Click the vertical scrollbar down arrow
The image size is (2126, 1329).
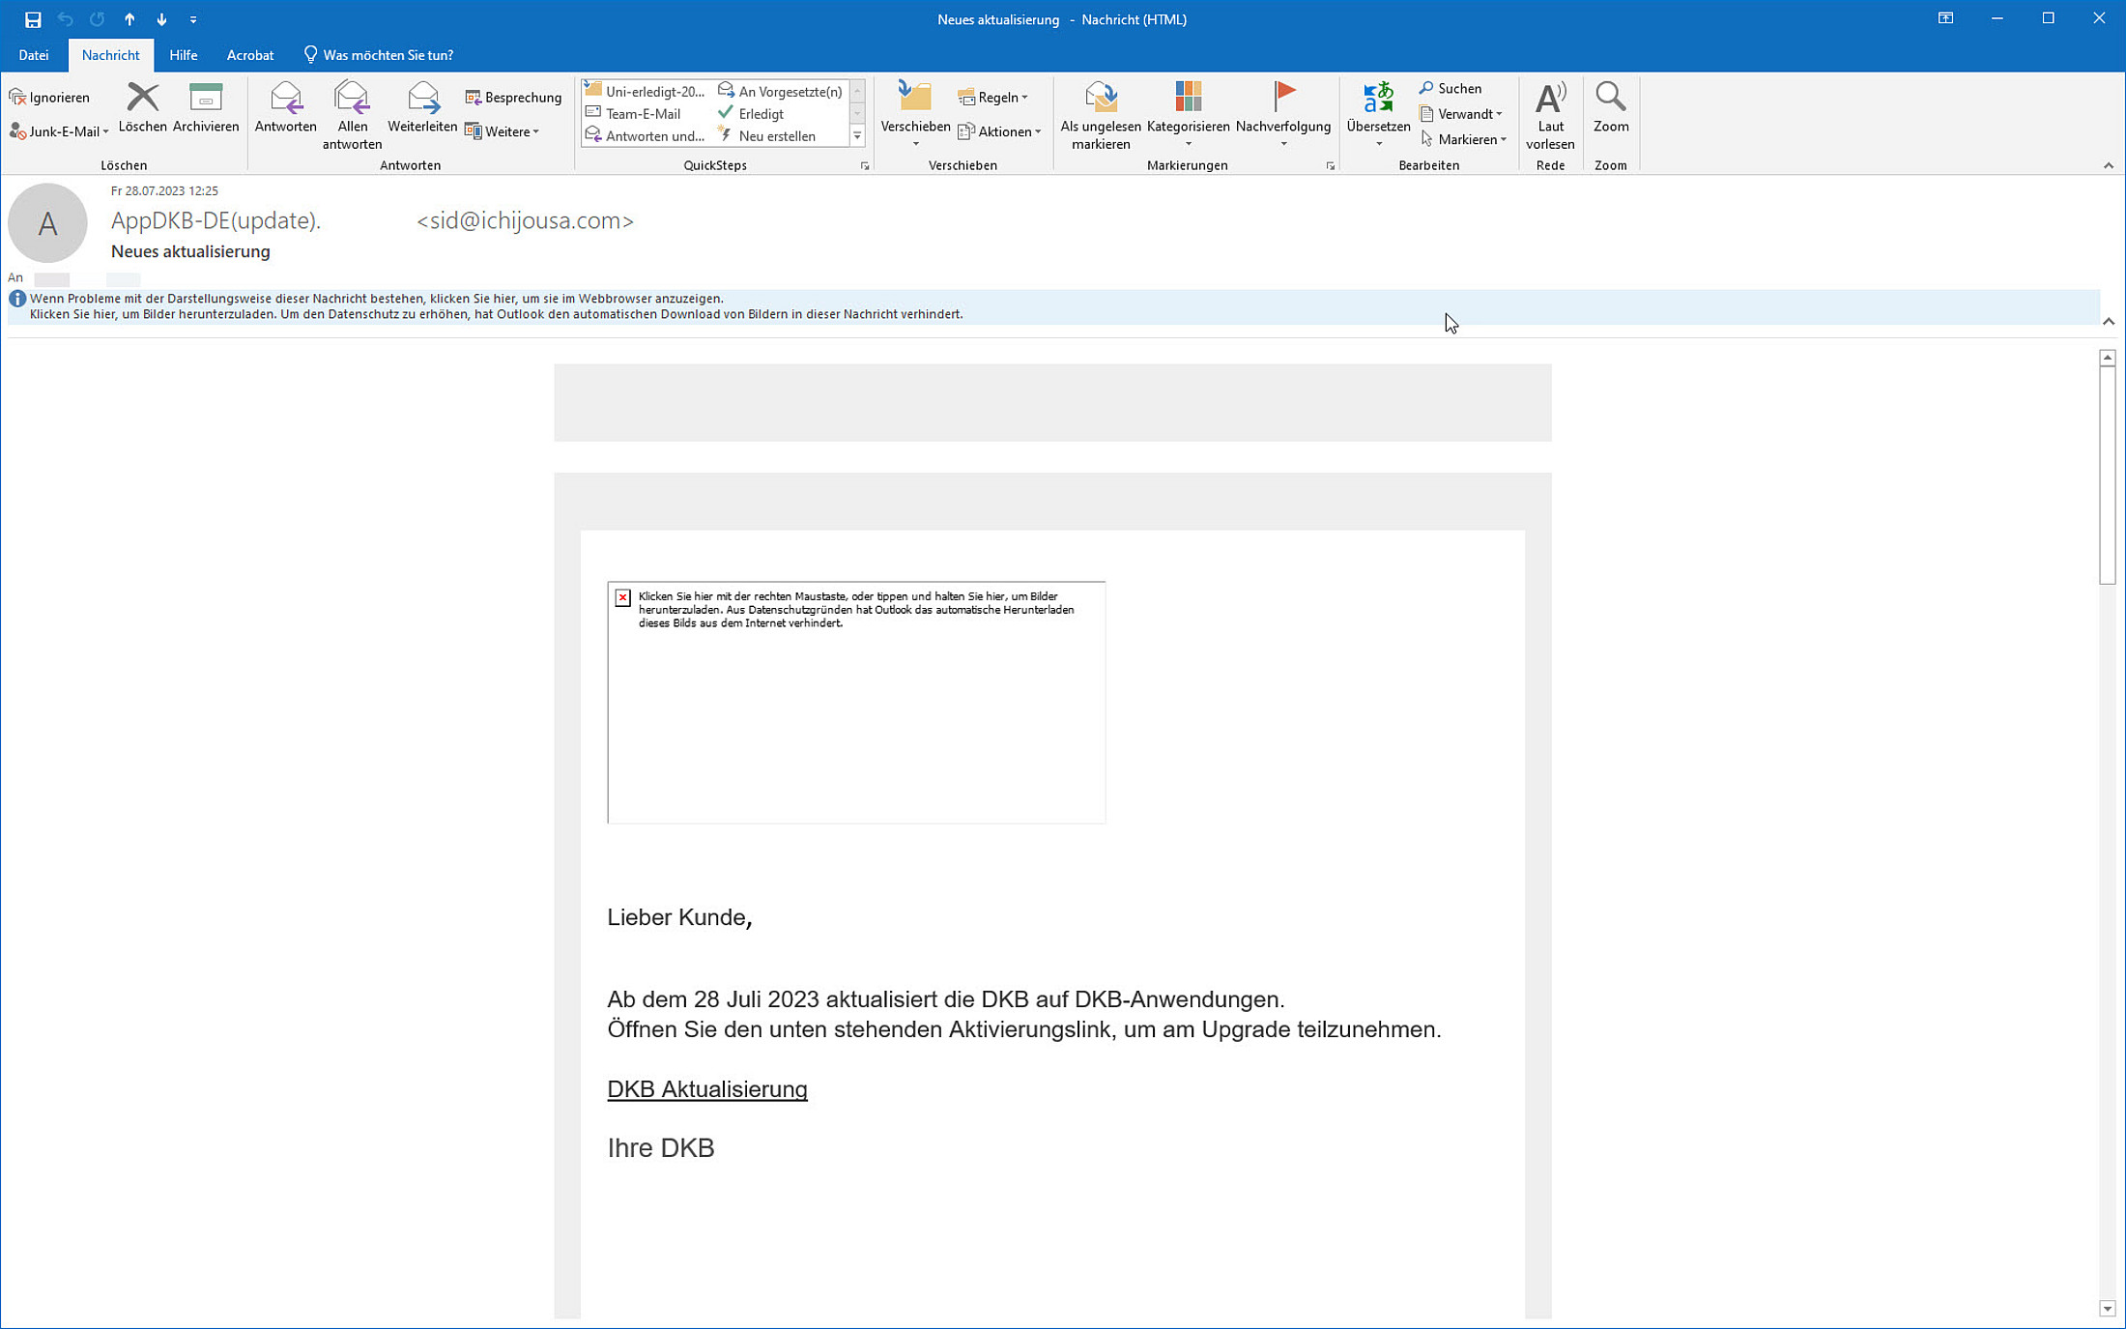point(2107,1309)
